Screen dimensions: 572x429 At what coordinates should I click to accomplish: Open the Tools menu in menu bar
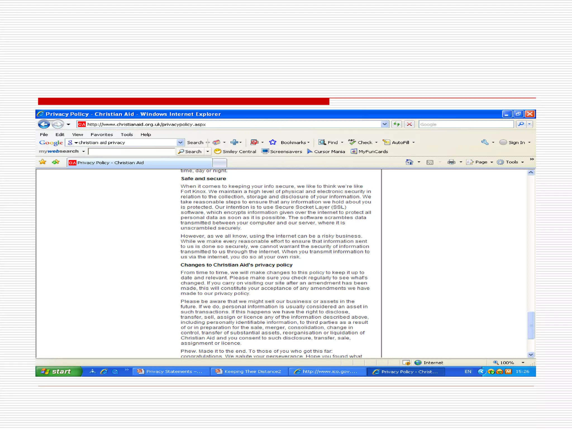[x=127, y=134]
